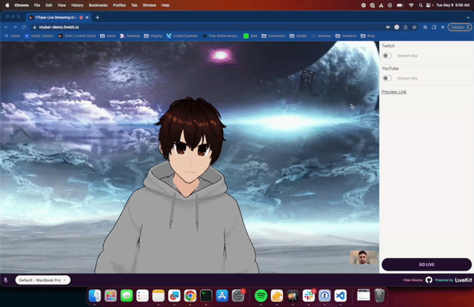This screenshot has width=474, height=307.
Task: Open the Preview Link
Action: (393, 92)
